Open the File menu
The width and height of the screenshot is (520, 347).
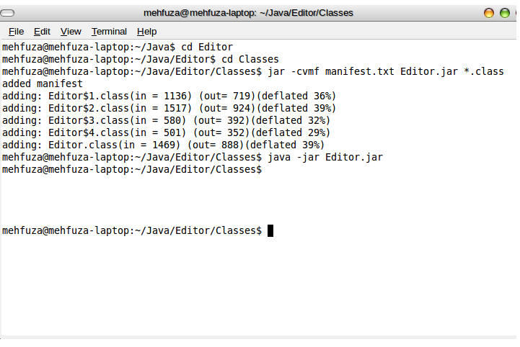point(16,32)
